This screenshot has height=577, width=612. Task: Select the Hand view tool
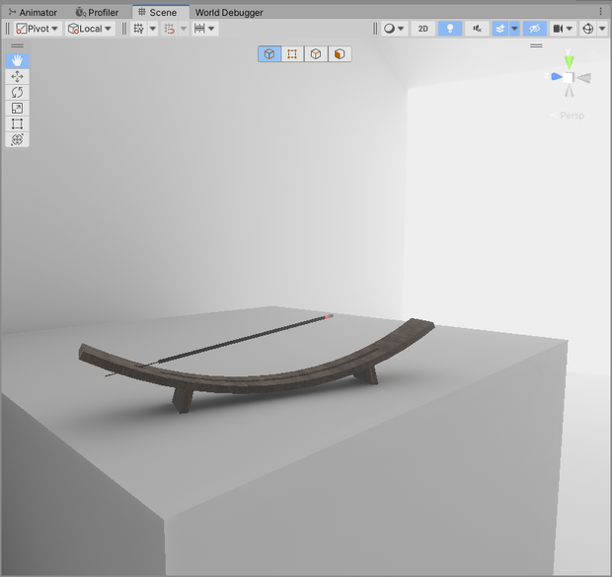(17, 60)
